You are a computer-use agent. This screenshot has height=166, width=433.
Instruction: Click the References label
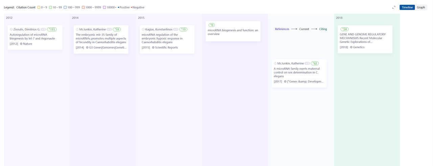(x=282, y=29)
